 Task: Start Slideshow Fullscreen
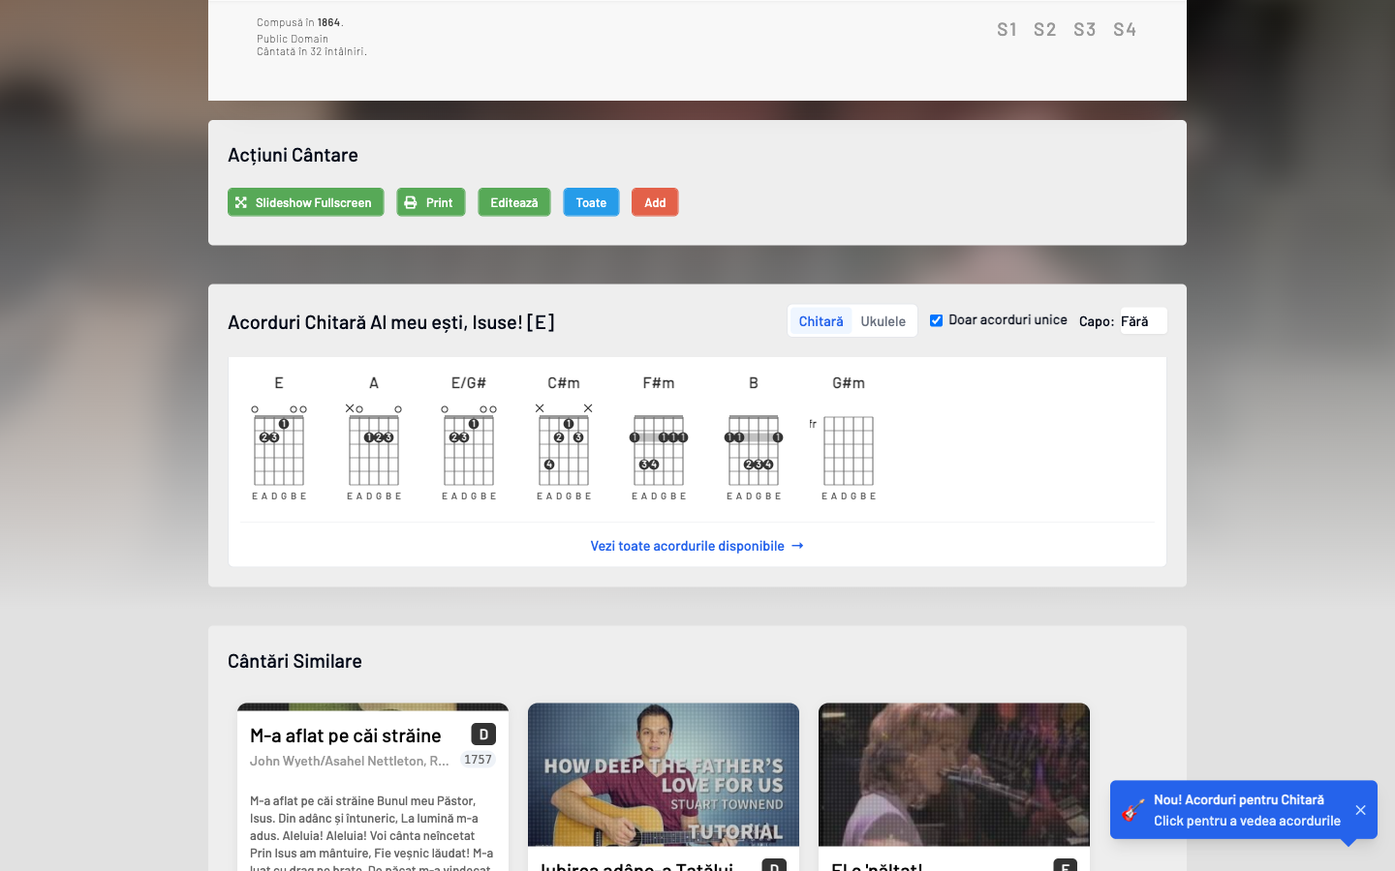point(305,202)
